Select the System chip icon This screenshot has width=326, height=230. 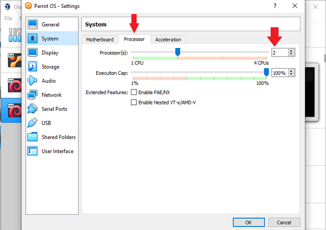pyautogui.click(x=33, y=38)
